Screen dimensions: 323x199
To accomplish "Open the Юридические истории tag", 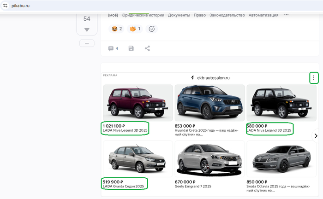I will [x=143, y=15].
